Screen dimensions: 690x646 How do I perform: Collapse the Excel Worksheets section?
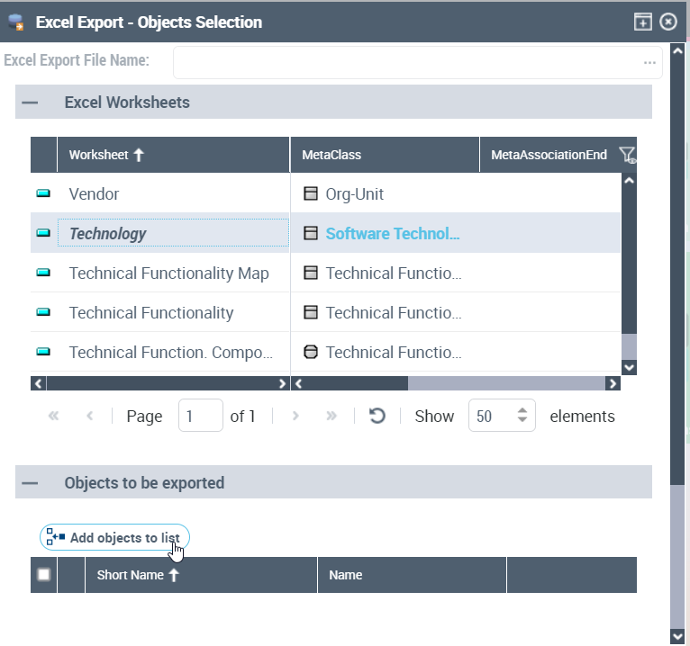coord(31,103)
